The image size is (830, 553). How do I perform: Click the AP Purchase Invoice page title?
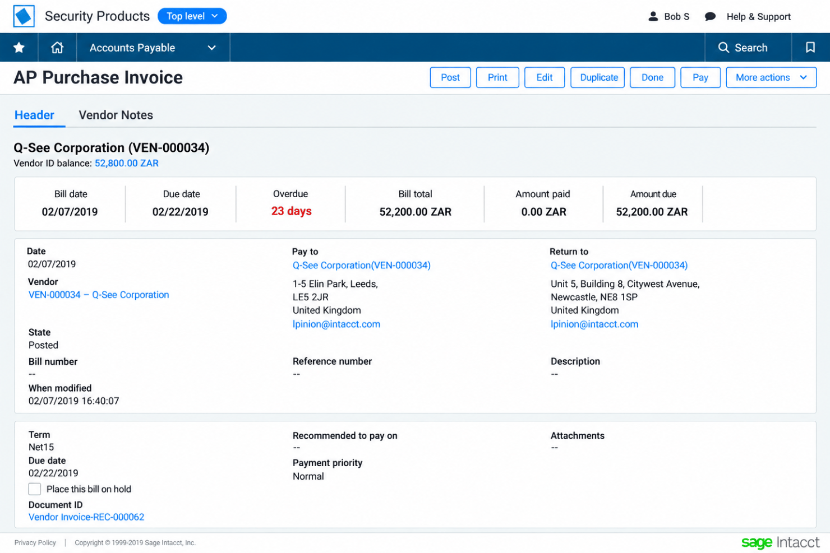pos(98,77)
